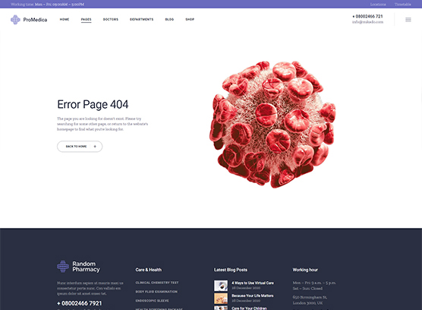This screenshot has width=422, height=310.
Task: Click the Back to Home button
Action: pos(80,147)
